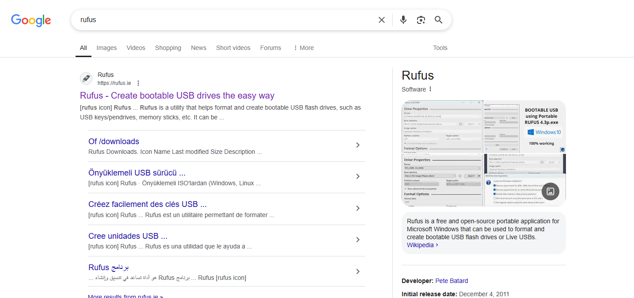The image size is (634, 298).
Task: Open the bottom-left Drive Properties screenshot thumbnail
Action: point(442,180)
